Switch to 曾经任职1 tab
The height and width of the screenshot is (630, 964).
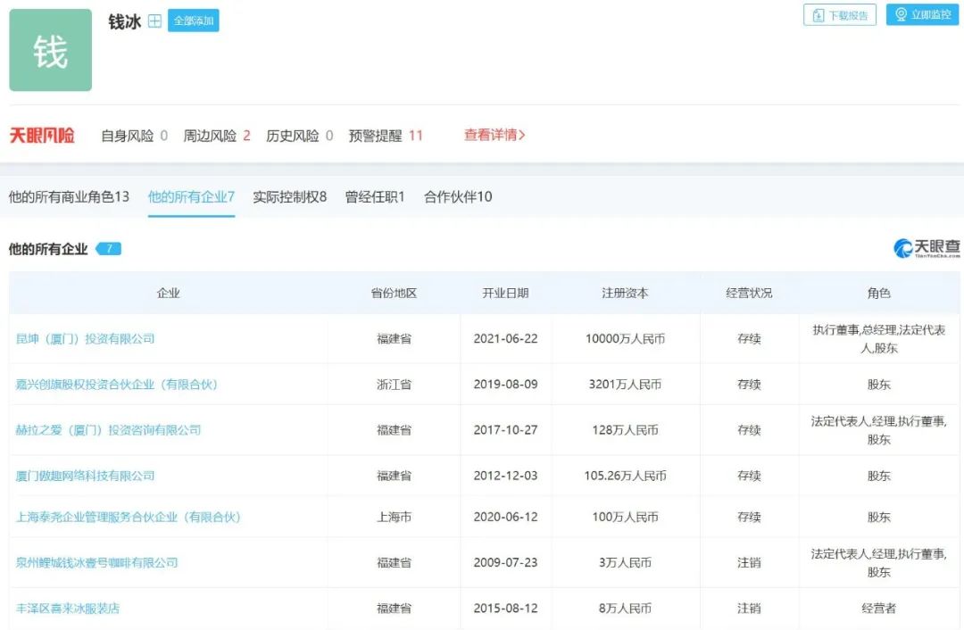(x=375, y=196)
